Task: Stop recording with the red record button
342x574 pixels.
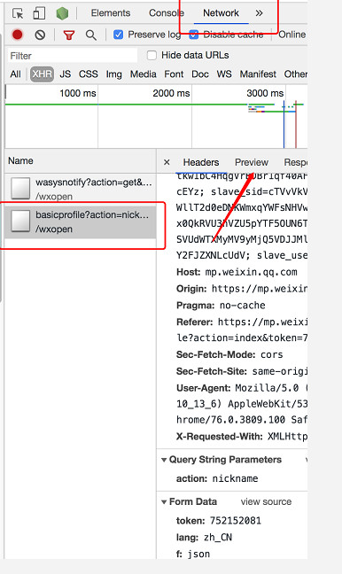Action: [x=17, y=35]
